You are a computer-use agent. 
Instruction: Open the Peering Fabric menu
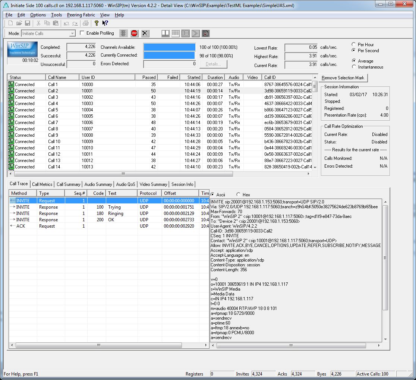coord(81,15)
